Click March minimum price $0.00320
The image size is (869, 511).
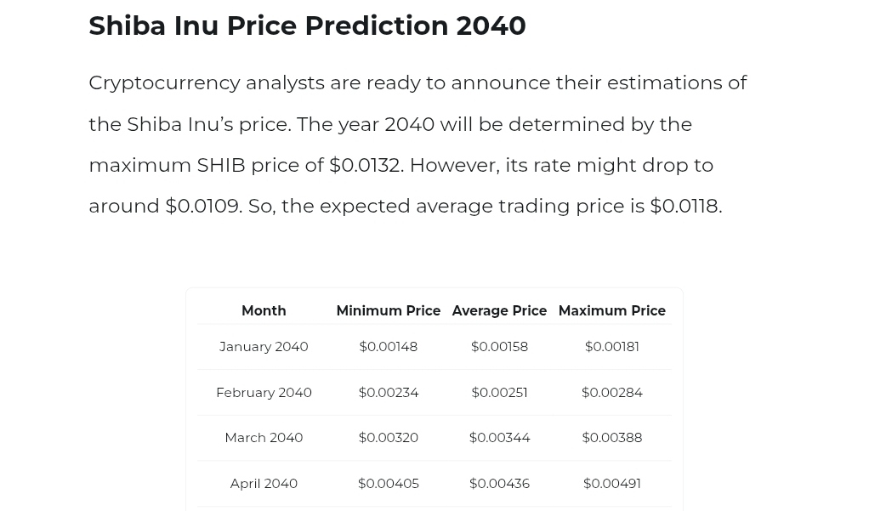tap(388, 438)
